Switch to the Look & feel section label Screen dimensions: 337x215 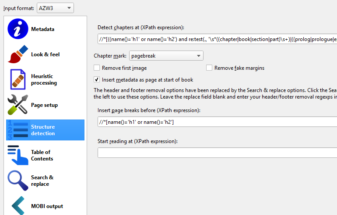point(45,55)
